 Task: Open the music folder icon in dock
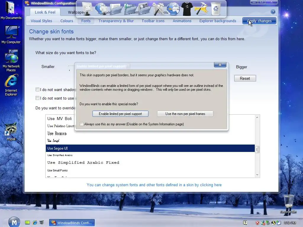click(x=130, y=9)
